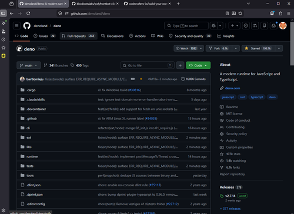Viewport: 294px width, 214px height.
Task: Open the Insights tab
Action: pyautogui.click(x=226, y=36)
